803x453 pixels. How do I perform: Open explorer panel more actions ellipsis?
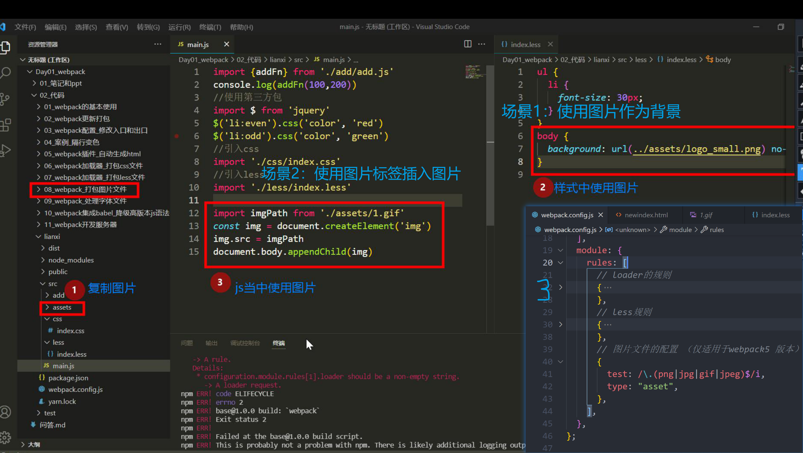click(158, 44)
